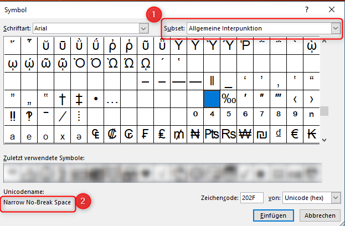Select the Euro € symbol

pos(295,135)
